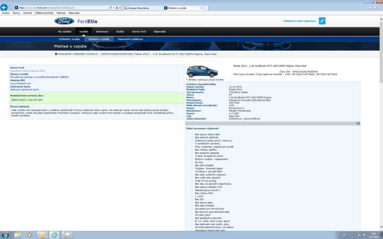Open Servis Ford in the site navigation
The image size is (383, 239).
coord(139,32)
